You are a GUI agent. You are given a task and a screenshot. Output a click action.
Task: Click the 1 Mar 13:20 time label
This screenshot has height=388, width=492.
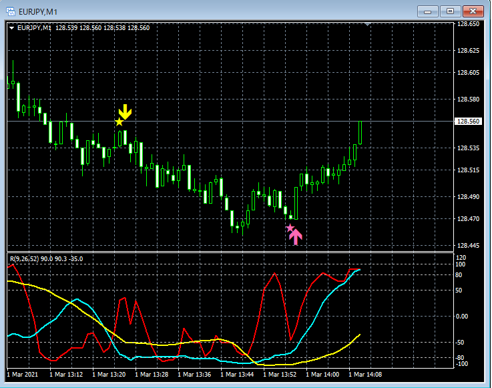109,375
